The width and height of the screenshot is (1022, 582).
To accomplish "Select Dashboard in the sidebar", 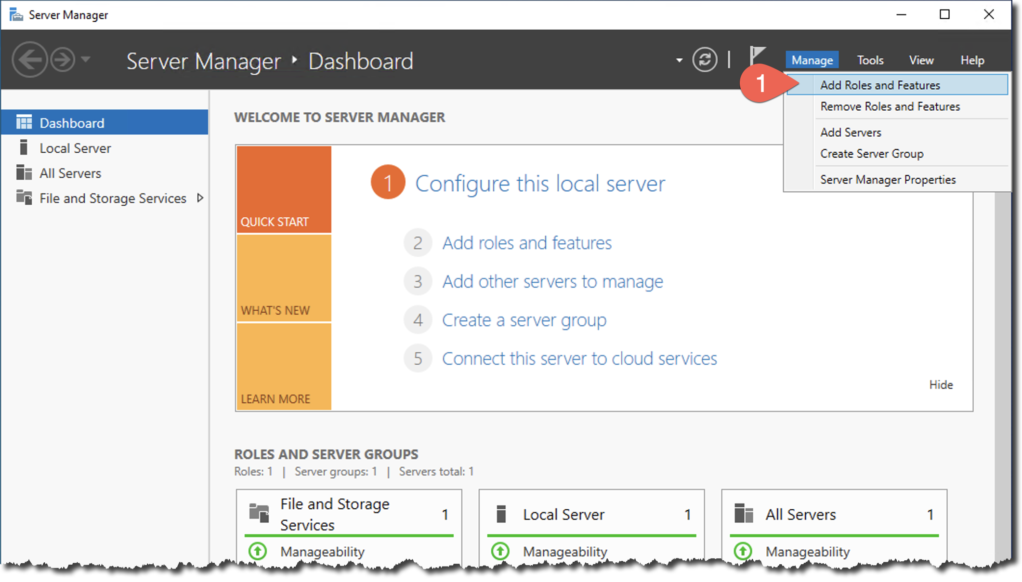I will coord(105,122).
